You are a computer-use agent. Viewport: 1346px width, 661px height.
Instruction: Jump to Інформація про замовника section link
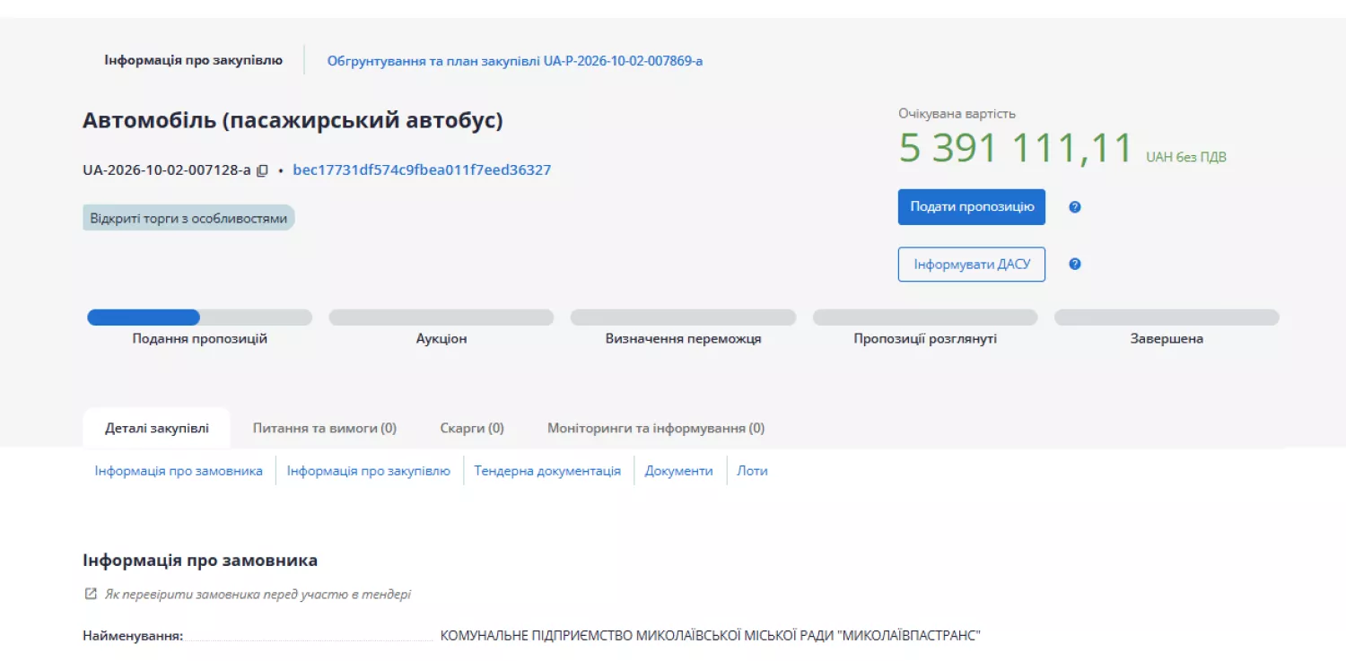pyautogui.click(x=179, y=471)
